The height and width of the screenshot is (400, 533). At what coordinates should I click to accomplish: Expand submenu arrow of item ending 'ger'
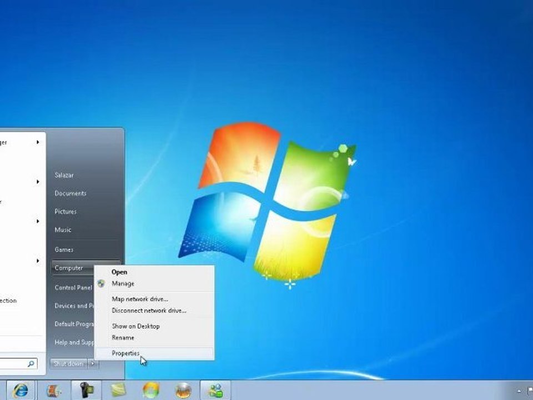[x=38, y=142]
